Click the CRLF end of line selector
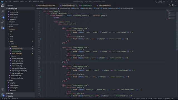This screenshot has height=100, width=178. (x=155, y=99)
